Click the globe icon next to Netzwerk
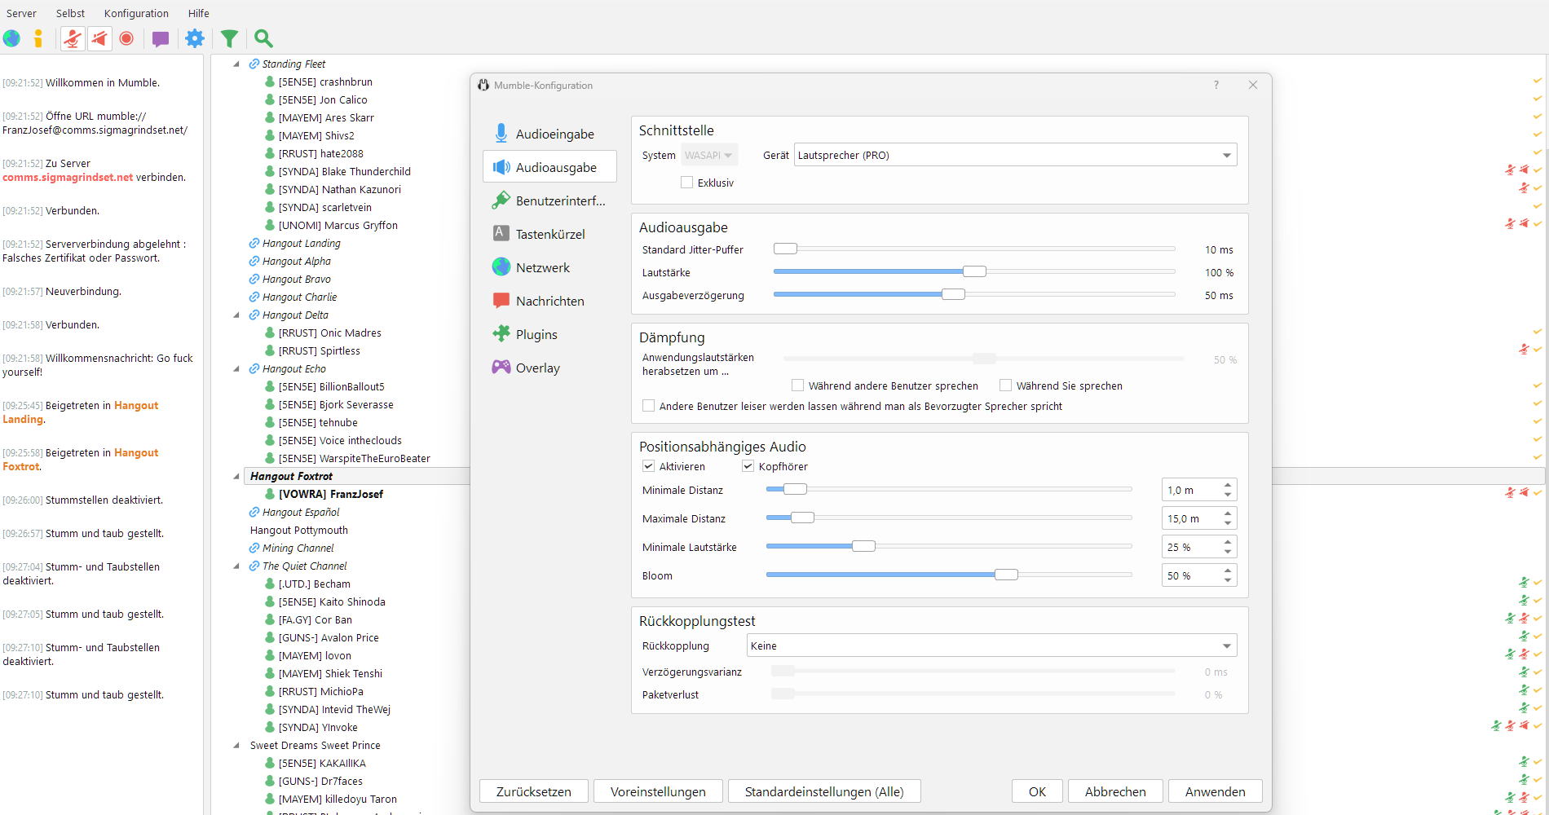This screenshot has width=1549, height=815. point(501,267)
